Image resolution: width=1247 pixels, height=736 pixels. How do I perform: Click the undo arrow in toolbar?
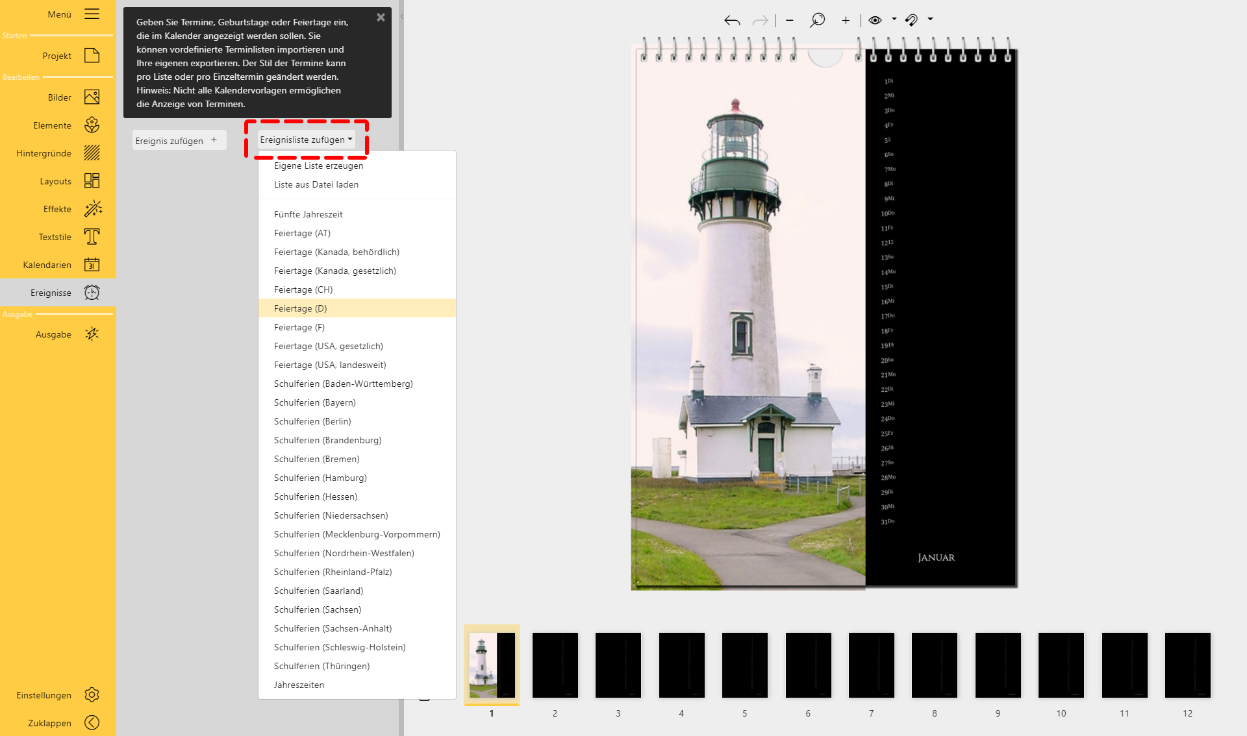[x=732, y=20]
